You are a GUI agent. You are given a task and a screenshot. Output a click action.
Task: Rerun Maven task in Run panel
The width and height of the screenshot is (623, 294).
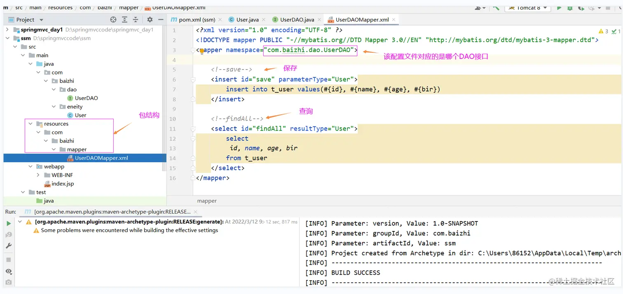(x=9, y=223)
